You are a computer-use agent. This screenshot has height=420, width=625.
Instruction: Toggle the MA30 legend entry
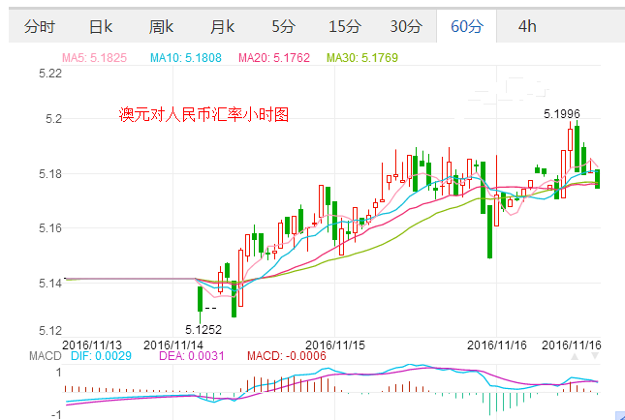coord(361,58)
